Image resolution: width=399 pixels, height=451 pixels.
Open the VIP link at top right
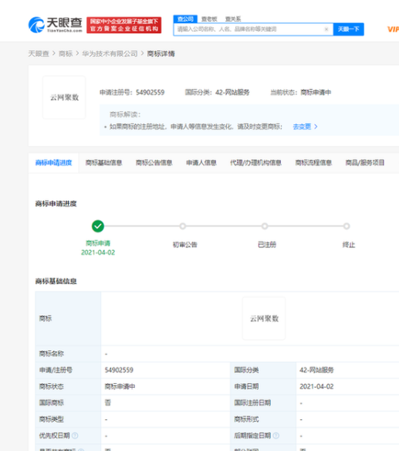tap(393, 29)
